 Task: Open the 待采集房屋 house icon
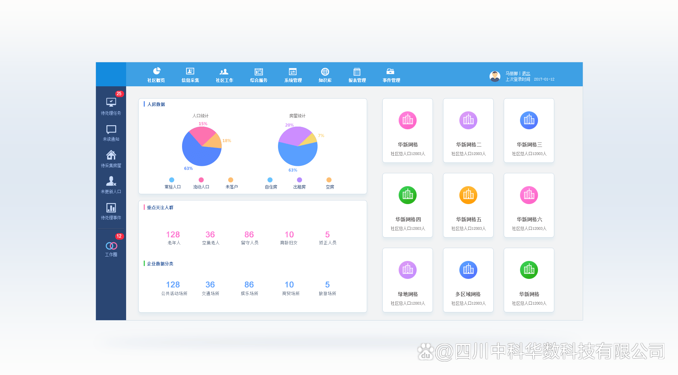point(111,155)
